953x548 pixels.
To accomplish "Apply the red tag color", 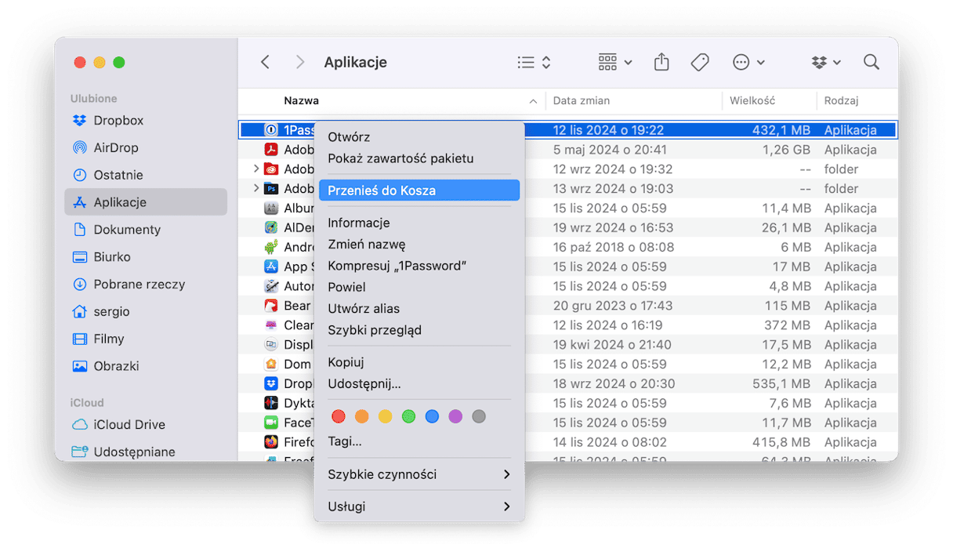I will point(338,416).
